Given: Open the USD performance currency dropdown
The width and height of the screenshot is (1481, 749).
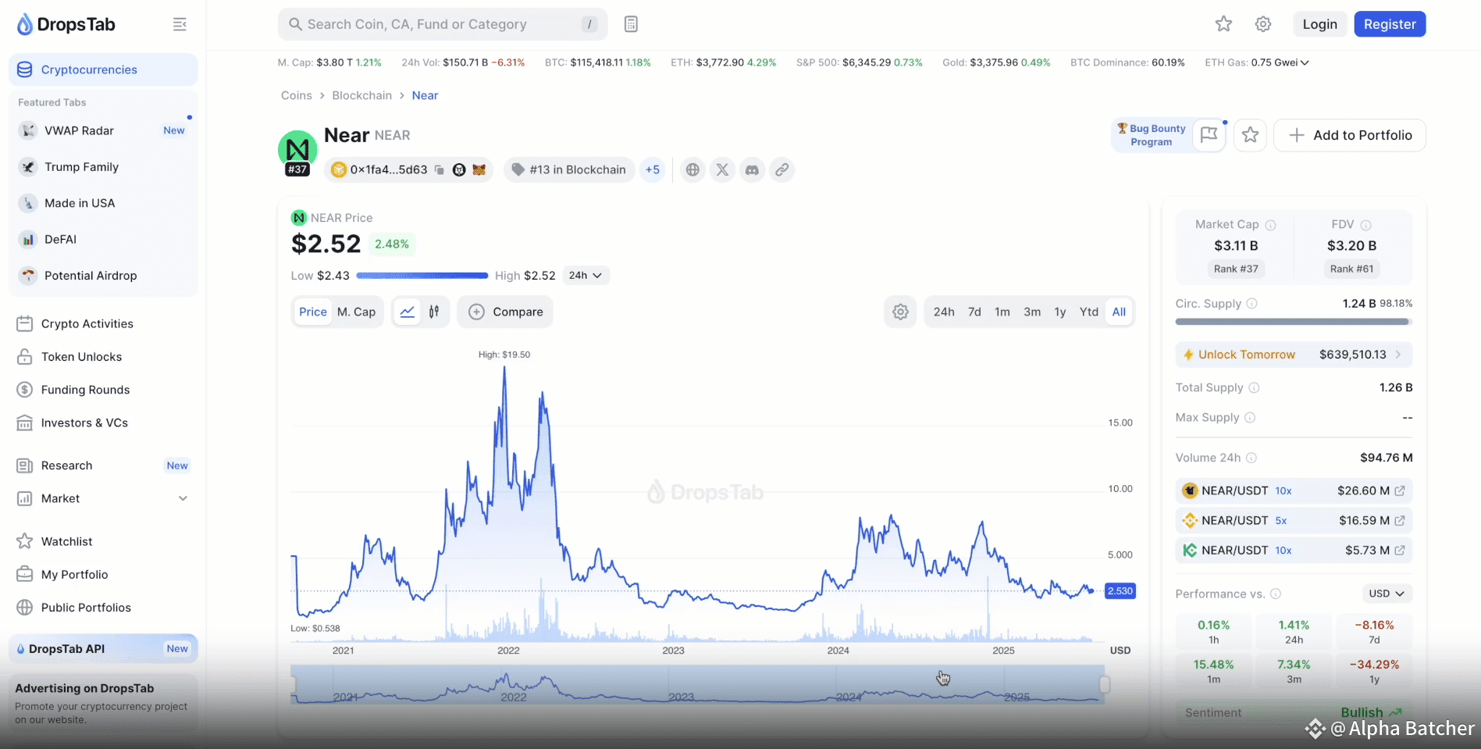Looking at the screenshot, I should 1387,594.
